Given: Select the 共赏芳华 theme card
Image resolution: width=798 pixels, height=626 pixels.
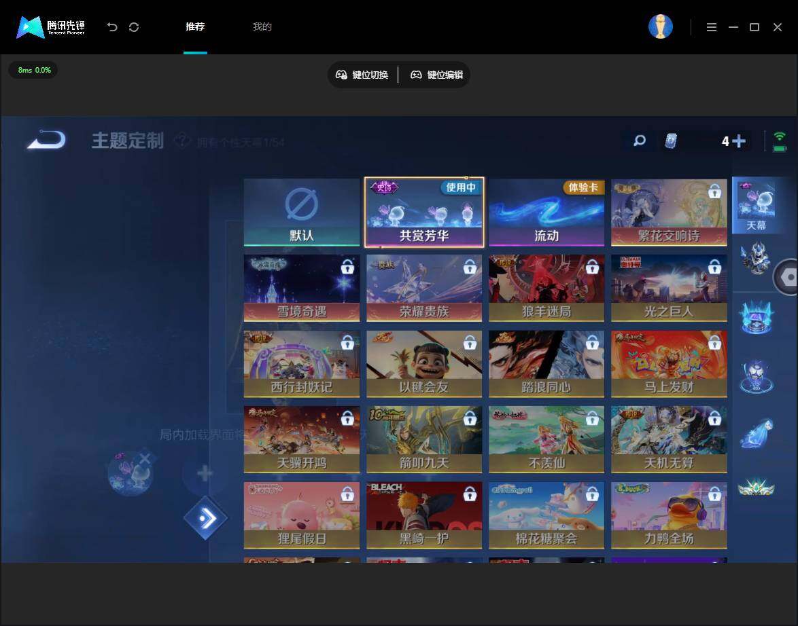Looking at the screenshot, I should tap(424, 212).
